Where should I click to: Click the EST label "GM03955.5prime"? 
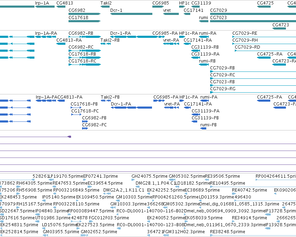coord(61,231)
